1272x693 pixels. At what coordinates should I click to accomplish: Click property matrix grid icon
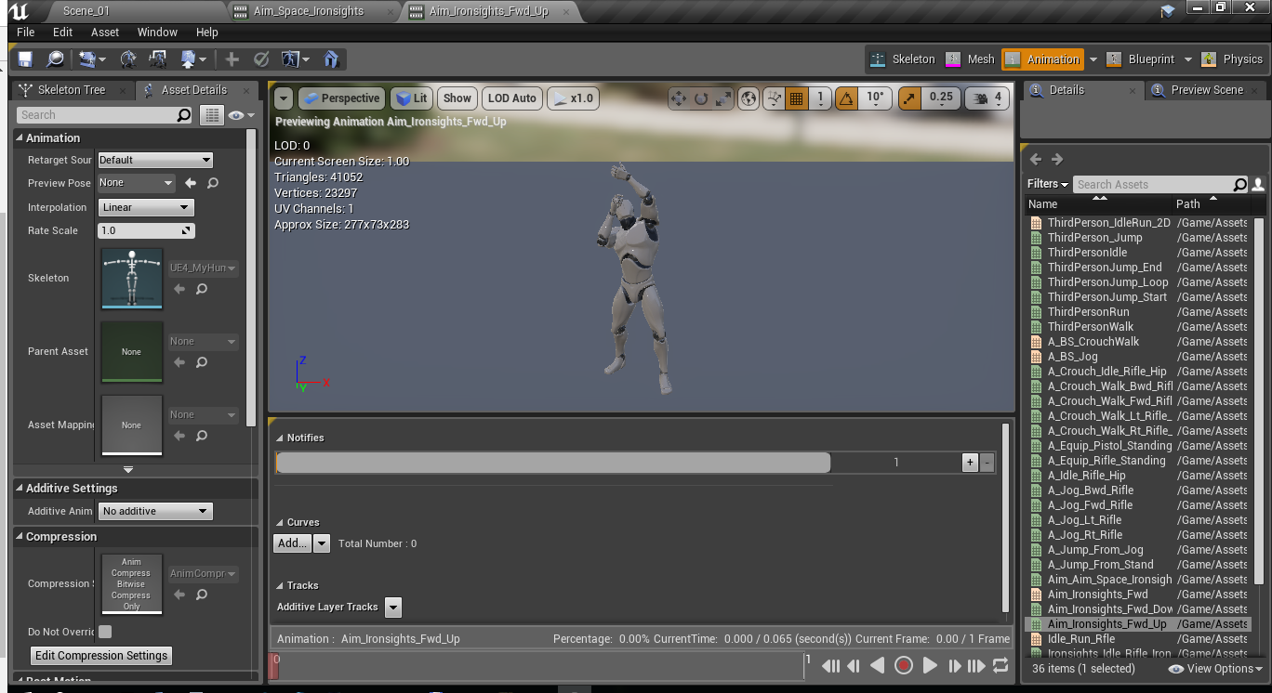pos(213,115)
